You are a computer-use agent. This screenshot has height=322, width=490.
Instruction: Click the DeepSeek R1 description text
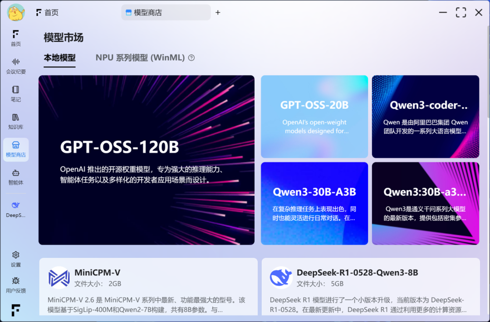point(368,305)
